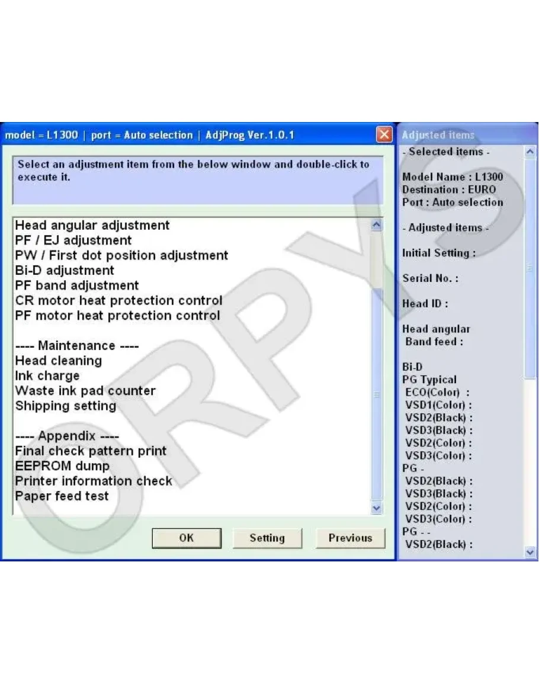539x684 pixels.
Task: Select Shipping setting item
Action: [66, 406]
